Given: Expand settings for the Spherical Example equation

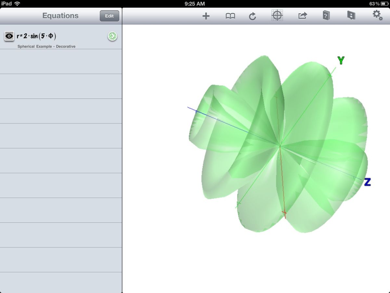Looking at the screenshot, I should (x=112, y=36).
